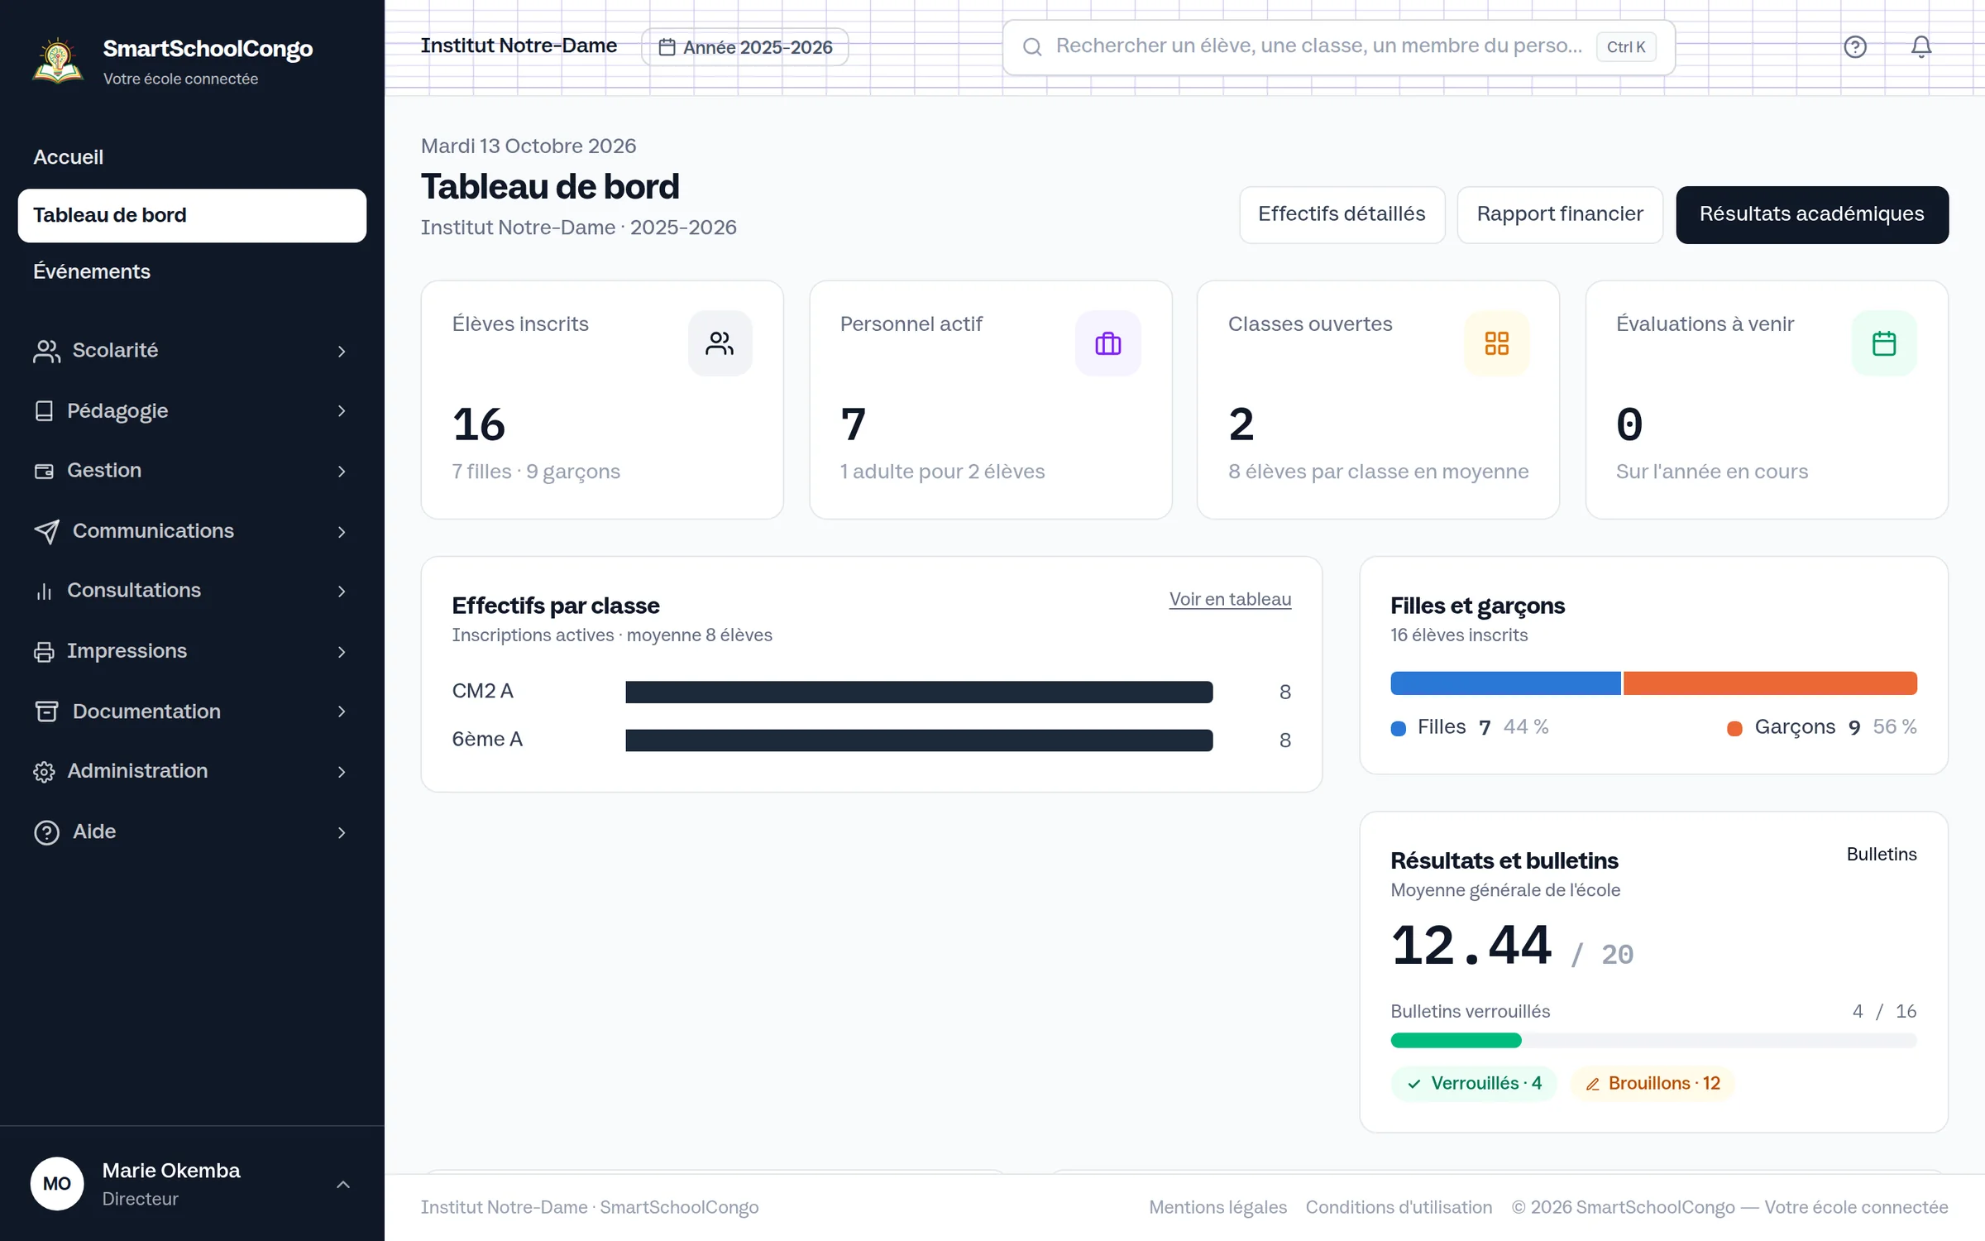
Task: Click the Rapport financier button
Action: [x=1560, y=214]
